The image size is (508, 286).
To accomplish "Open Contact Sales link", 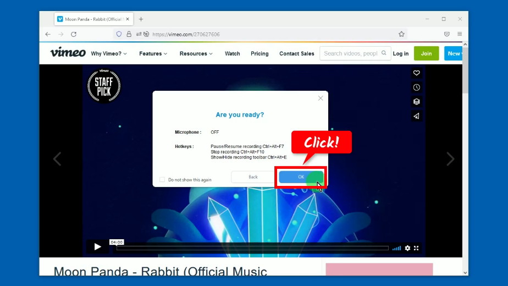I will (297, 53).
